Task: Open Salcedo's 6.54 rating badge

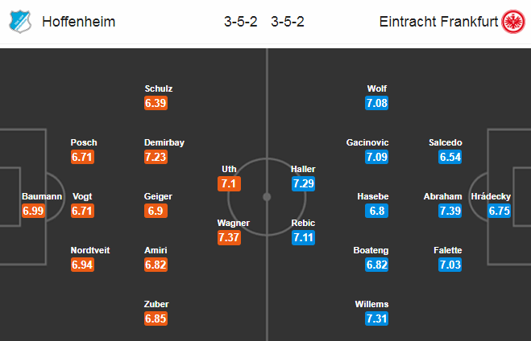Action: pos(450,157)
